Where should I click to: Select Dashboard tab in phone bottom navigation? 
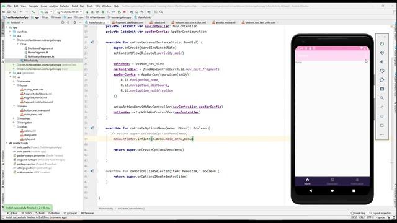pyautogui.click(x=332, y=181)
